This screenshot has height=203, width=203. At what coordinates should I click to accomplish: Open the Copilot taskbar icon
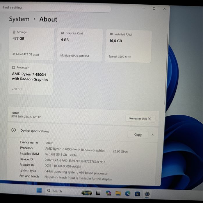(108, 193)
